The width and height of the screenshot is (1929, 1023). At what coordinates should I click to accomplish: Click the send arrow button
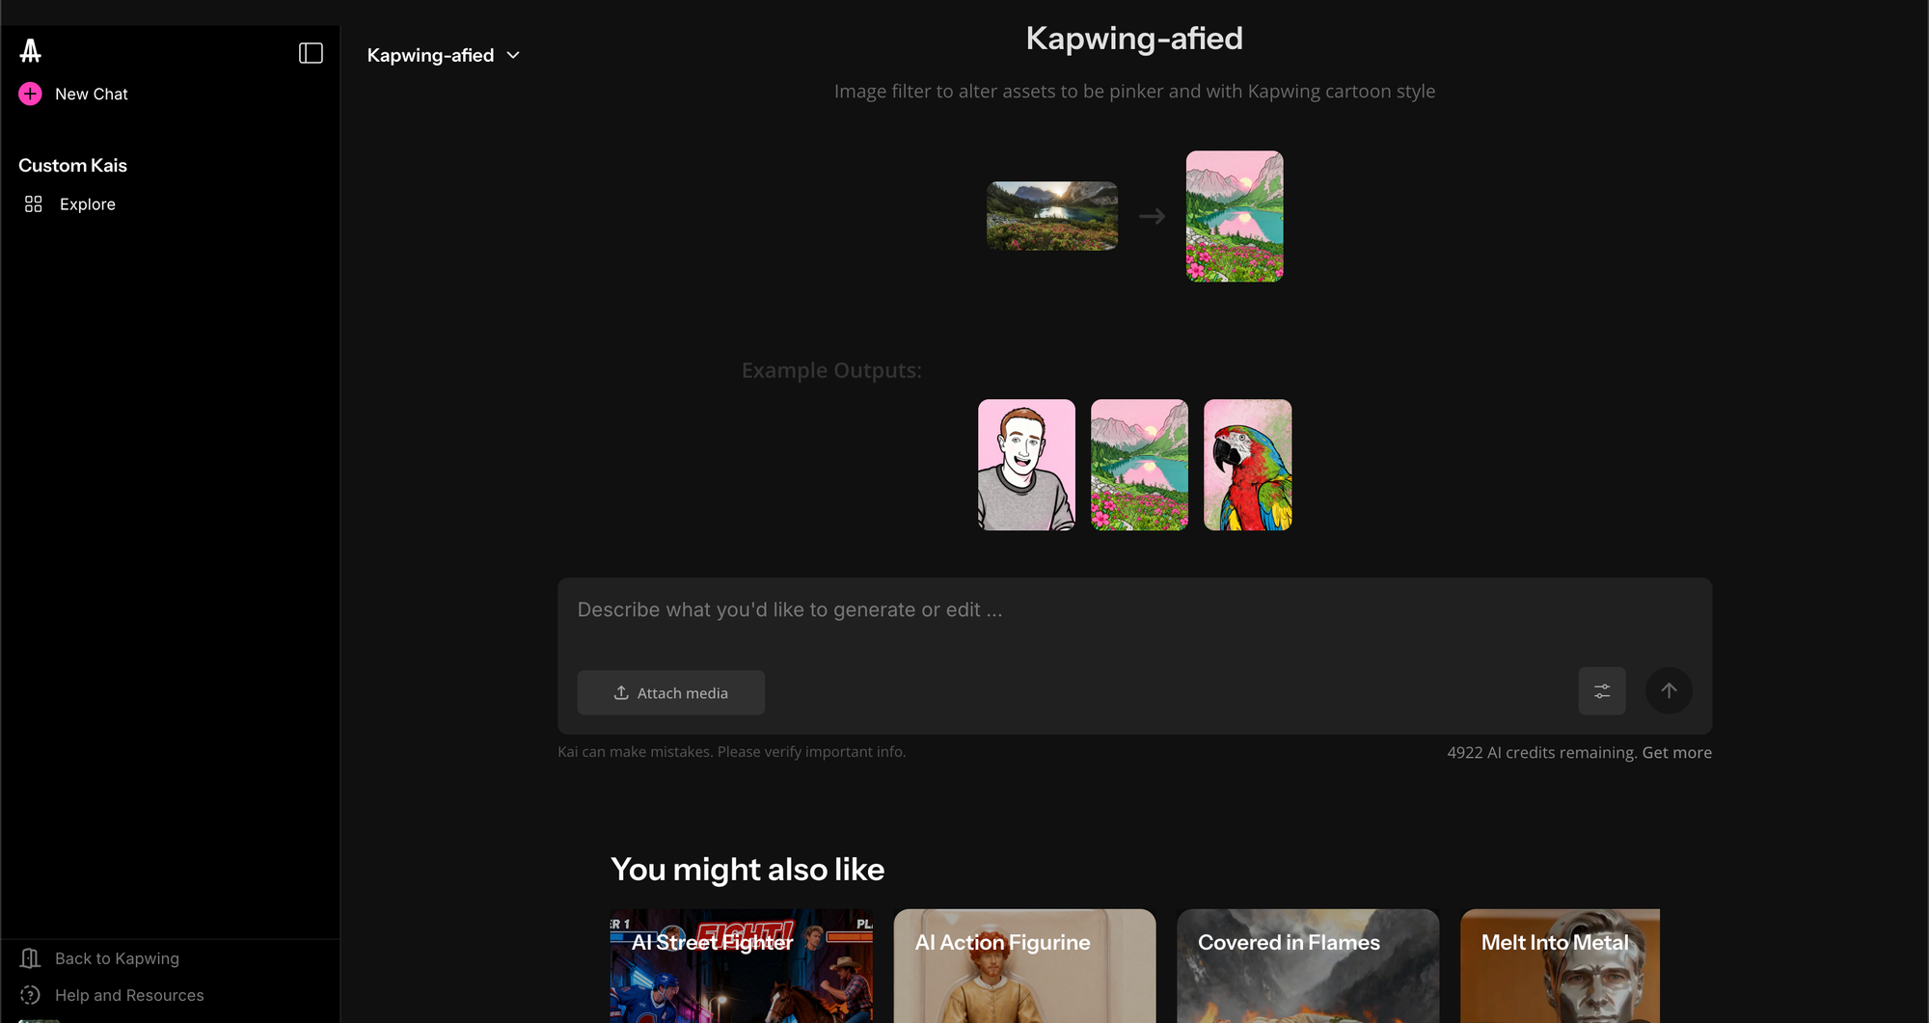(x=1669, y=691)
